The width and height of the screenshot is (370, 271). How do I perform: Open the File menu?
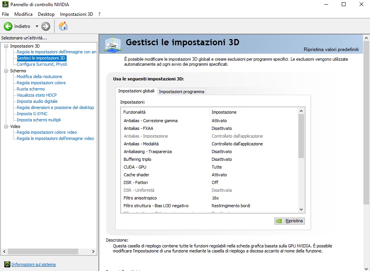pyautogui.click(x=5, y=14)
